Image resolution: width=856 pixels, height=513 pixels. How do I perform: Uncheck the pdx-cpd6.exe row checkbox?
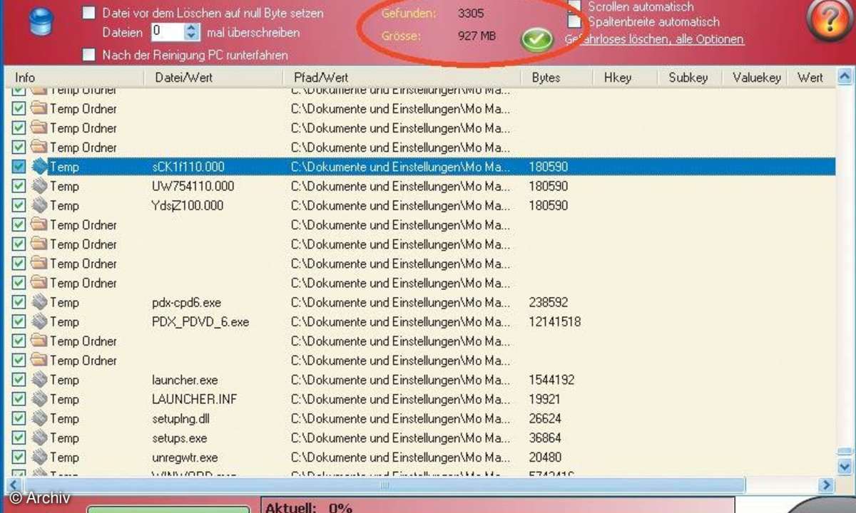point(19,302)
